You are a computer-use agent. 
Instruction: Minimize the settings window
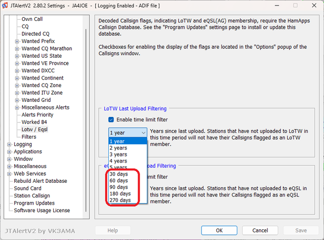277,6
